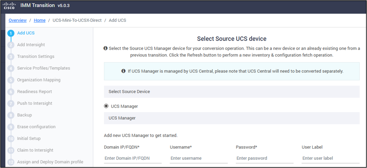This screenshot has width=367, height=168.
Task: Click 'Add new UCS Manager to get started.' text
Action: click(140, 135)
